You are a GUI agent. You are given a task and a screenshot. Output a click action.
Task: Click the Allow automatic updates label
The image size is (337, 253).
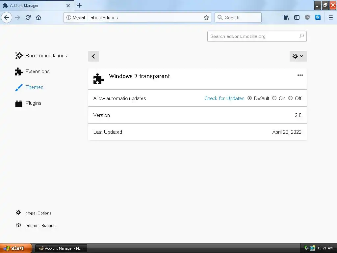point(119,98)
